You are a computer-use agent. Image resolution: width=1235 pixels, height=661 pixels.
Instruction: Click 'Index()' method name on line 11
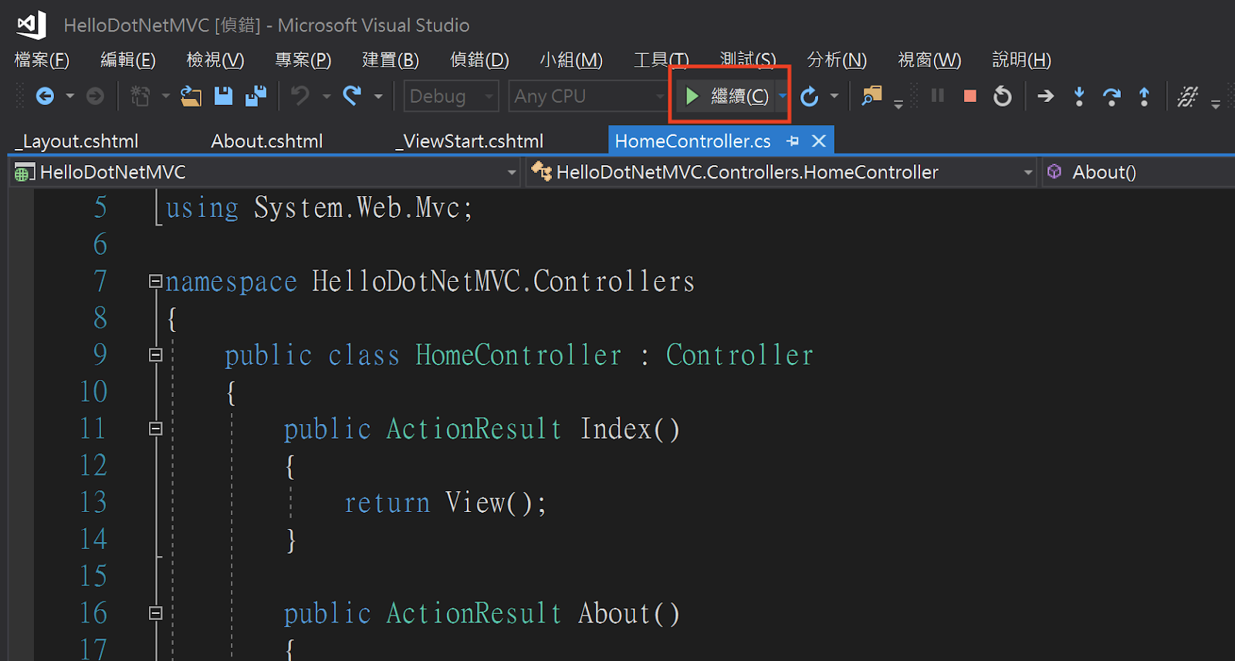(x=630, y=429)
